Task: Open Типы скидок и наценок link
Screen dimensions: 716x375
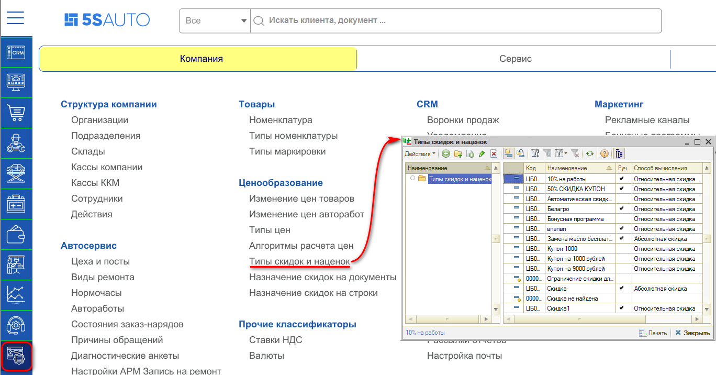Action: click(x=299, y=261)
